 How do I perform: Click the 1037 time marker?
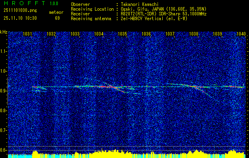click(170, 34)
